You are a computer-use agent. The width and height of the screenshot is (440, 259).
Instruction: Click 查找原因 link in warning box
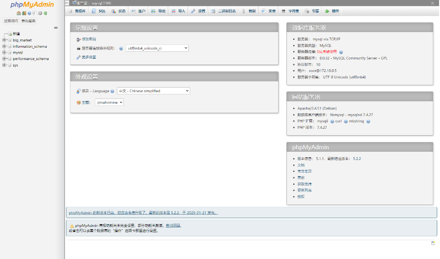coord(173,226)
